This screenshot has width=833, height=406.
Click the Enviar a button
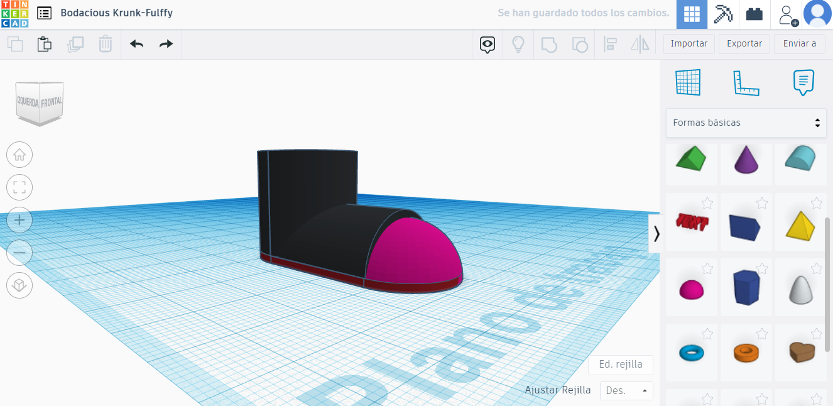click(800, 43)
